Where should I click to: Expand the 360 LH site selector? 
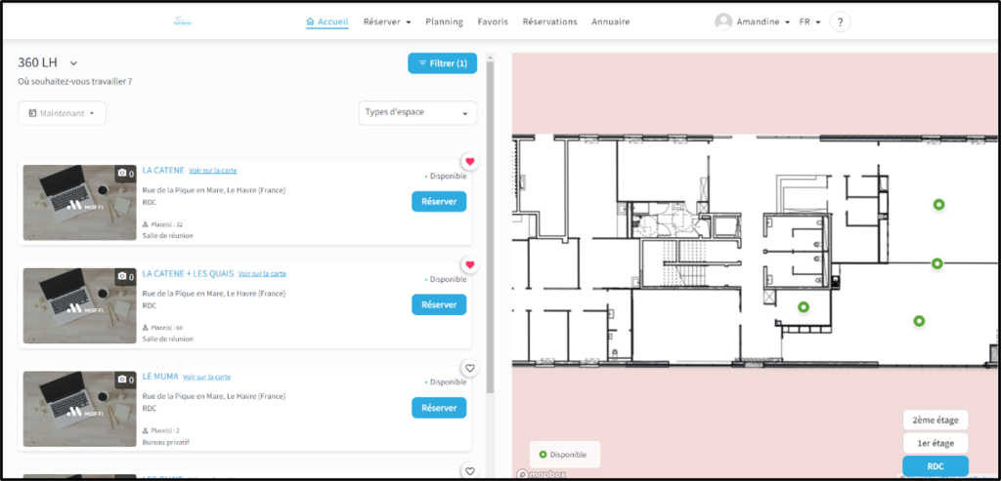(x=73, y=63)
